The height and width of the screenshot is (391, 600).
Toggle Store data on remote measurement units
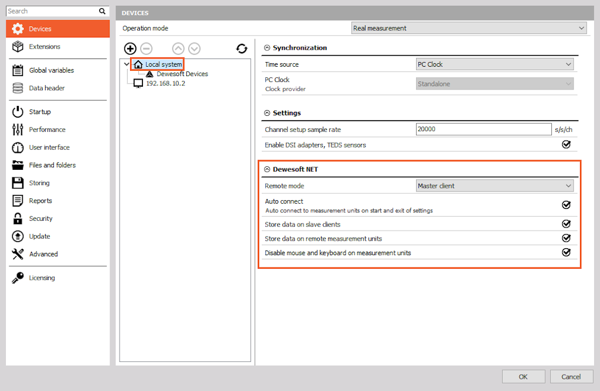click(x=567, y=238)
